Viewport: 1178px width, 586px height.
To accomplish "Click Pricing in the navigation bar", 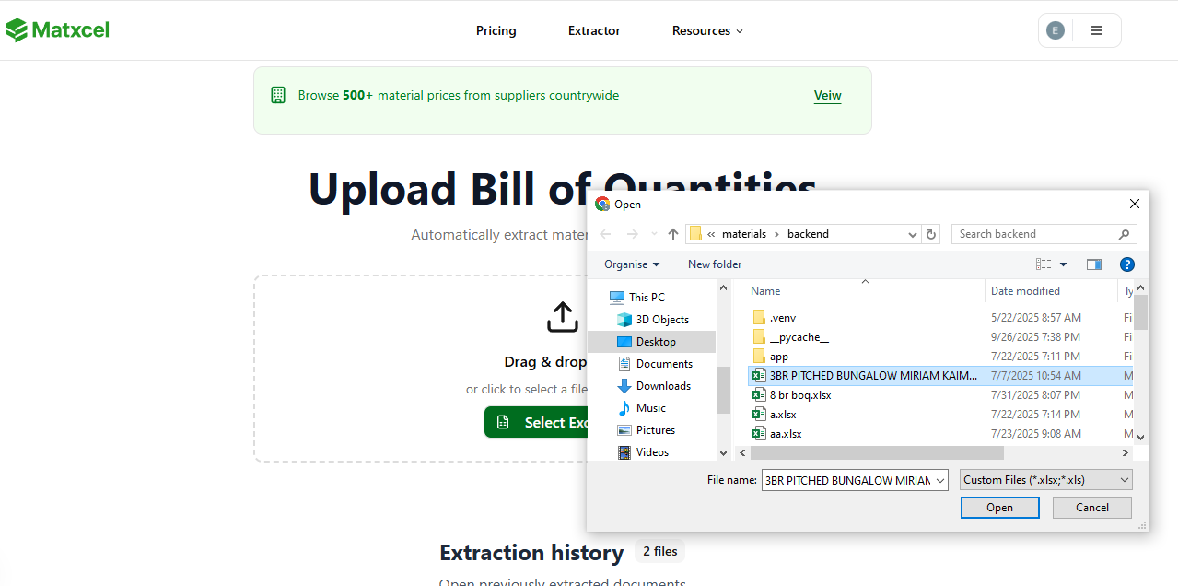I will coord(496,30).
